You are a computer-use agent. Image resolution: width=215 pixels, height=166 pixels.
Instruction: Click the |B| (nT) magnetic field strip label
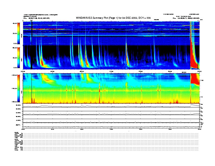(18, 125)
